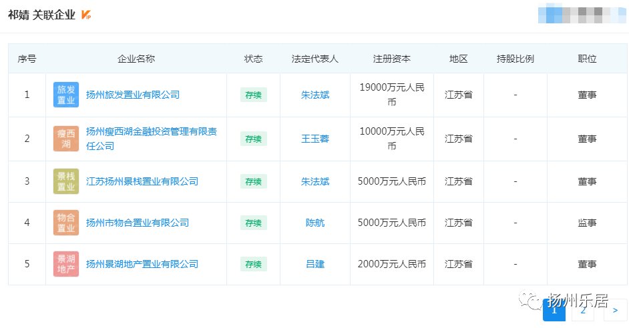Open the 景栈置业 company logo icon

click(66, 181)
